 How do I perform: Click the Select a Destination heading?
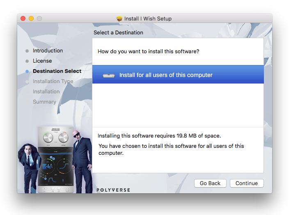[118, 33]
